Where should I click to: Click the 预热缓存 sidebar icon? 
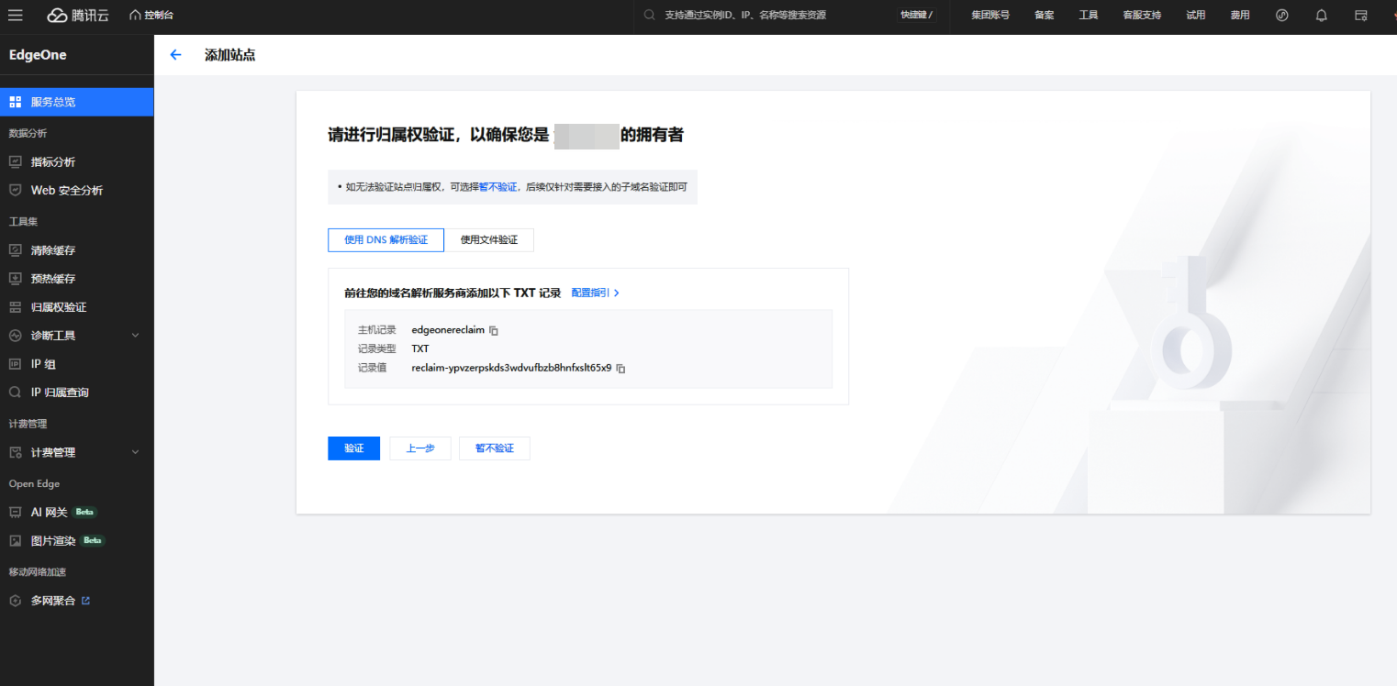click(15, 278)
